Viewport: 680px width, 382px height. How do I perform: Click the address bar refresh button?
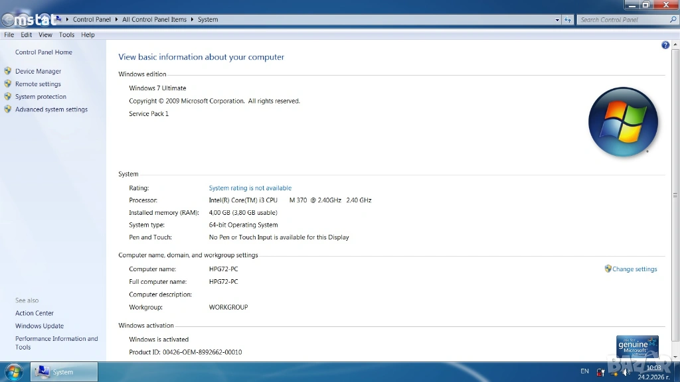pyautogui.click(x=568, y=20)
